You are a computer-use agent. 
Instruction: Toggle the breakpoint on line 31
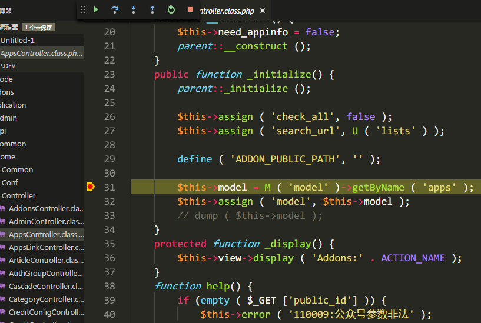pyautogui.click(x=91, y=187)
